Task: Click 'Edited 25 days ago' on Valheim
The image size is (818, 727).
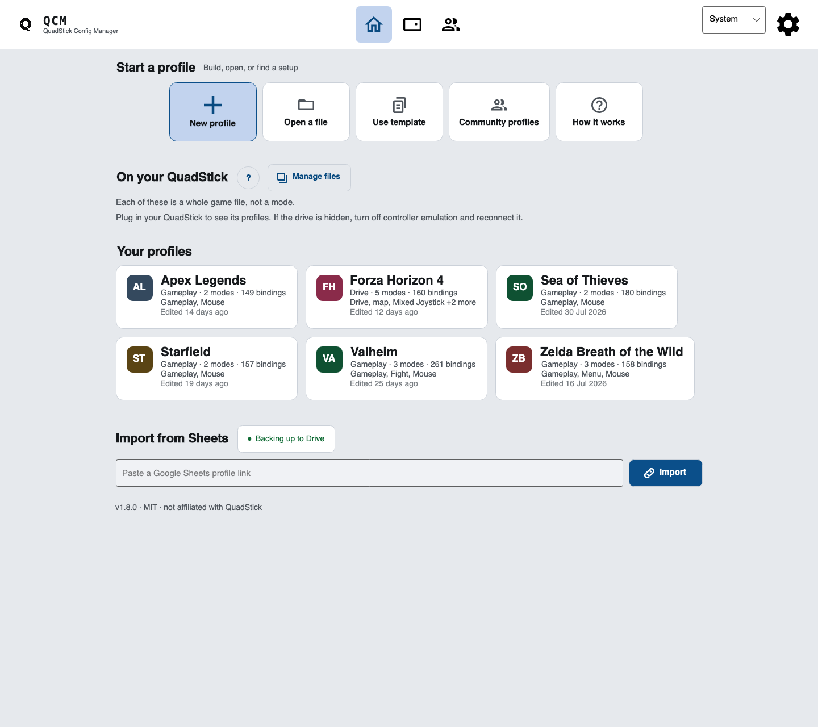Action: 384,384
